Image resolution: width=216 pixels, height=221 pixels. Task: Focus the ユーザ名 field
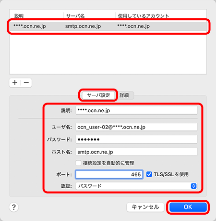pyautogui.click(x=136, y=127)
